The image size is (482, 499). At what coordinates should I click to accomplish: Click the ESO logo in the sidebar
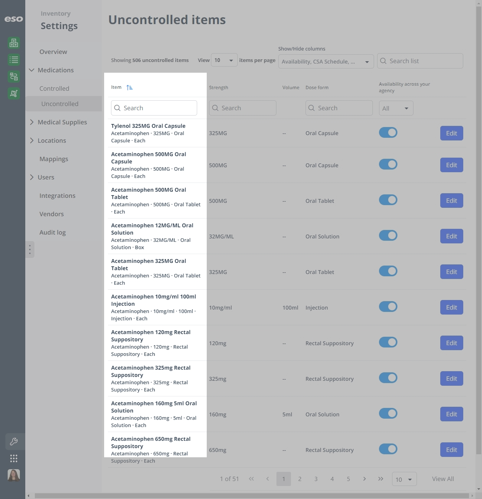(x=13, y=19)
